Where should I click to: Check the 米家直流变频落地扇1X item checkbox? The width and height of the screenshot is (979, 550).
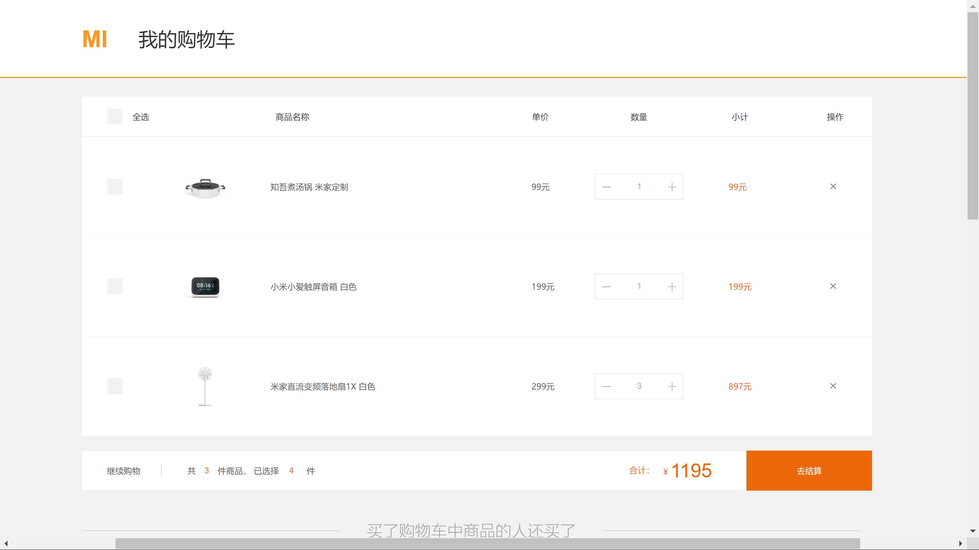[x=115, y=386]
